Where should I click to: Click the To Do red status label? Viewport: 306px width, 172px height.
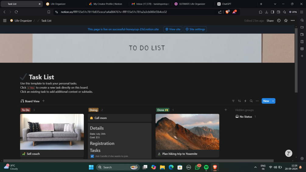click(x=26, y=110)
